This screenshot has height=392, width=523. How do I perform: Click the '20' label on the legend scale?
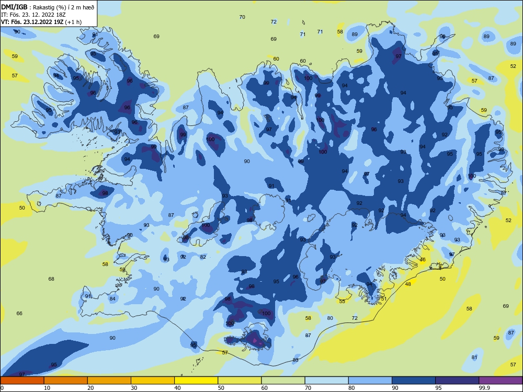[x=90, y=388]
